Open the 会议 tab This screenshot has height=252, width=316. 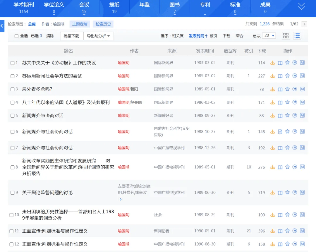pyautogui.click(x=84, y=8)
